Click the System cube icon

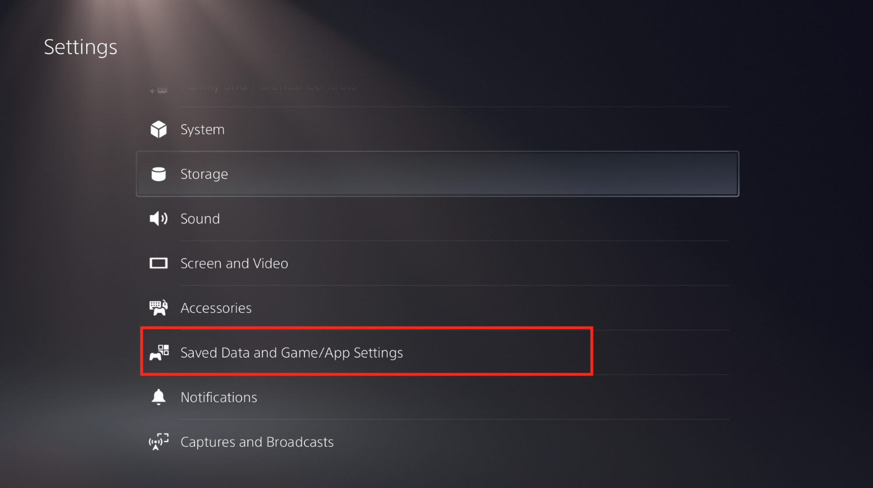click(158, 129)
